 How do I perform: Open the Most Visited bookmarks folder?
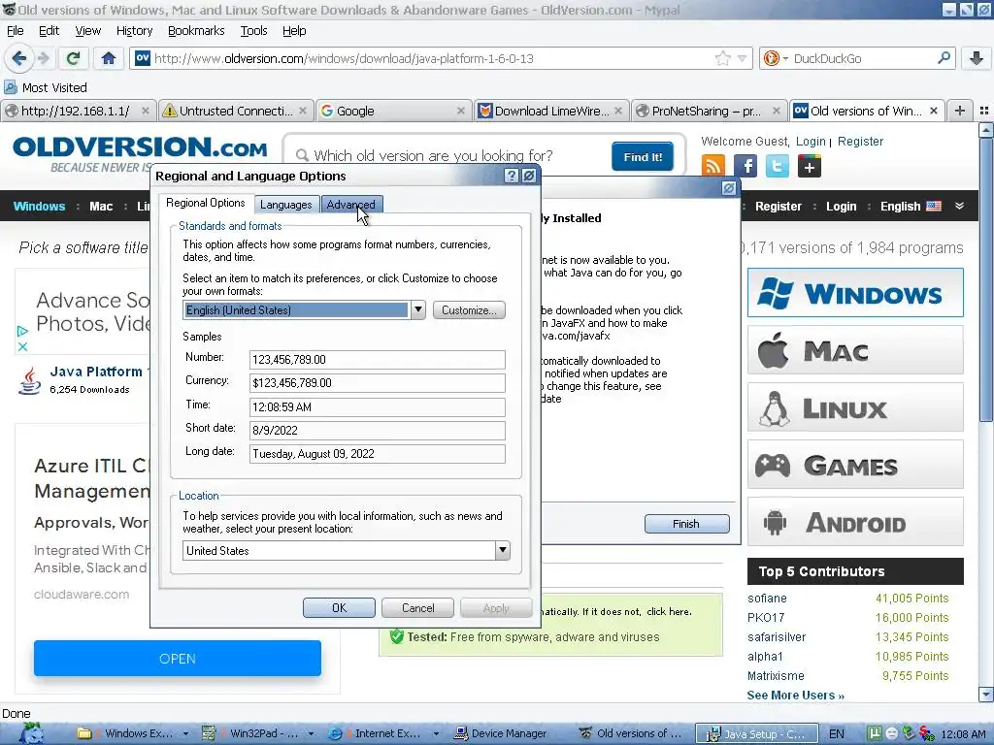45,87
